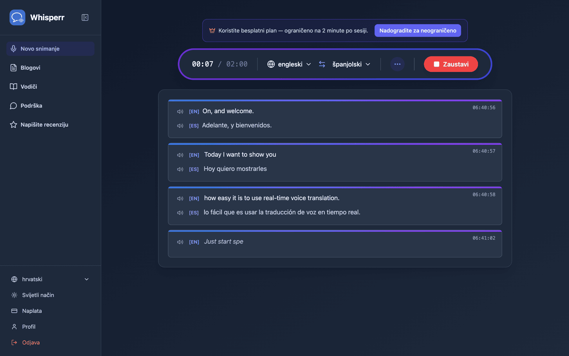Click timestamp 06:40:58
The image size is (569, 356).
coord(484,194)
